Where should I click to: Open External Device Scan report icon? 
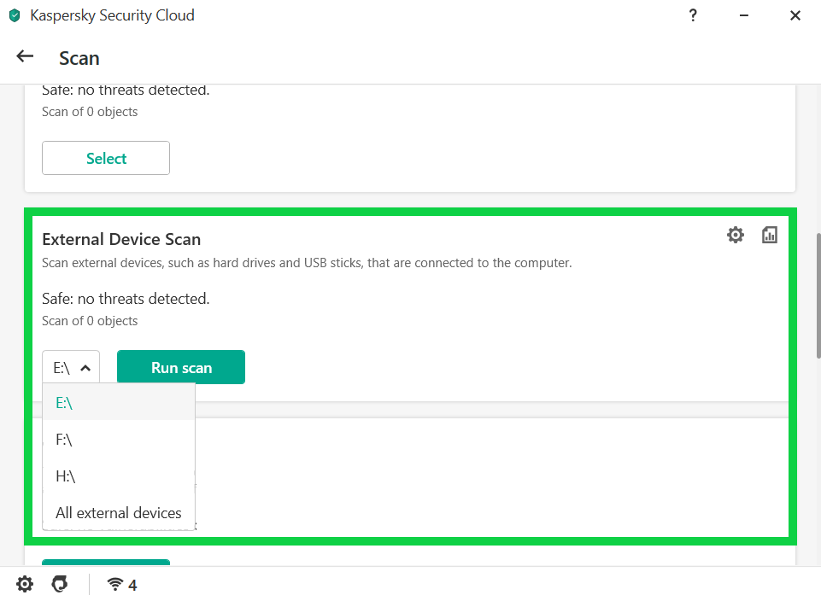coord(770,235)
